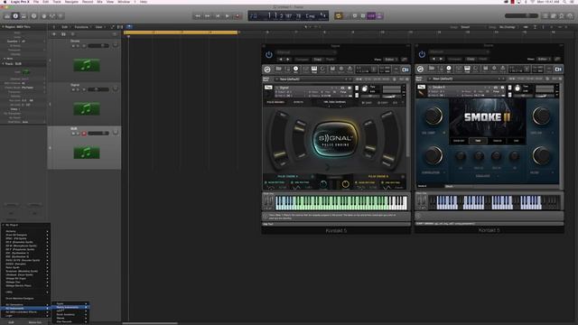
Task: Click the red Record transport button
Action: [x=238, y=16]
